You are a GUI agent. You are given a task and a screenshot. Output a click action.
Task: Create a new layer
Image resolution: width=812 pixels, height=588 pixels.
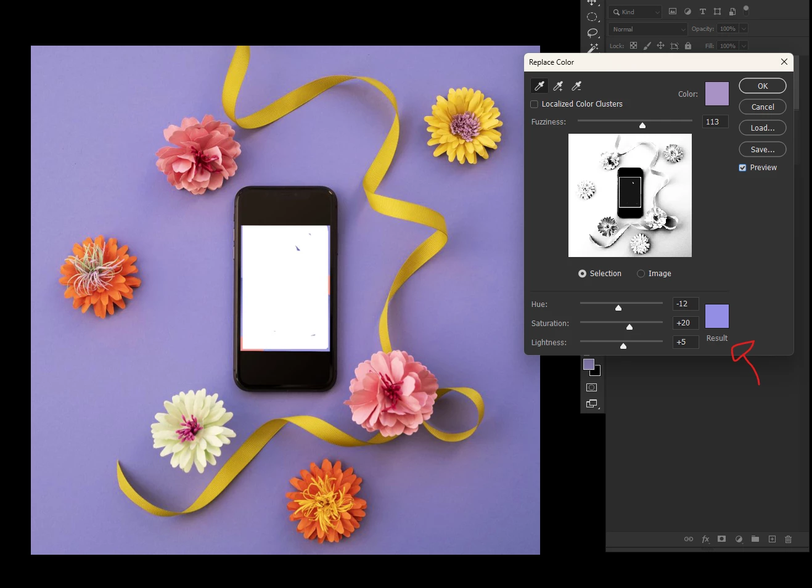tap(772, 539)
